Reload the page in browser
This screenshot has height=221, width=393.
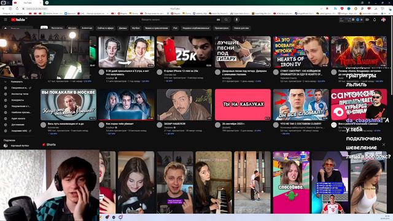point(17,9)
